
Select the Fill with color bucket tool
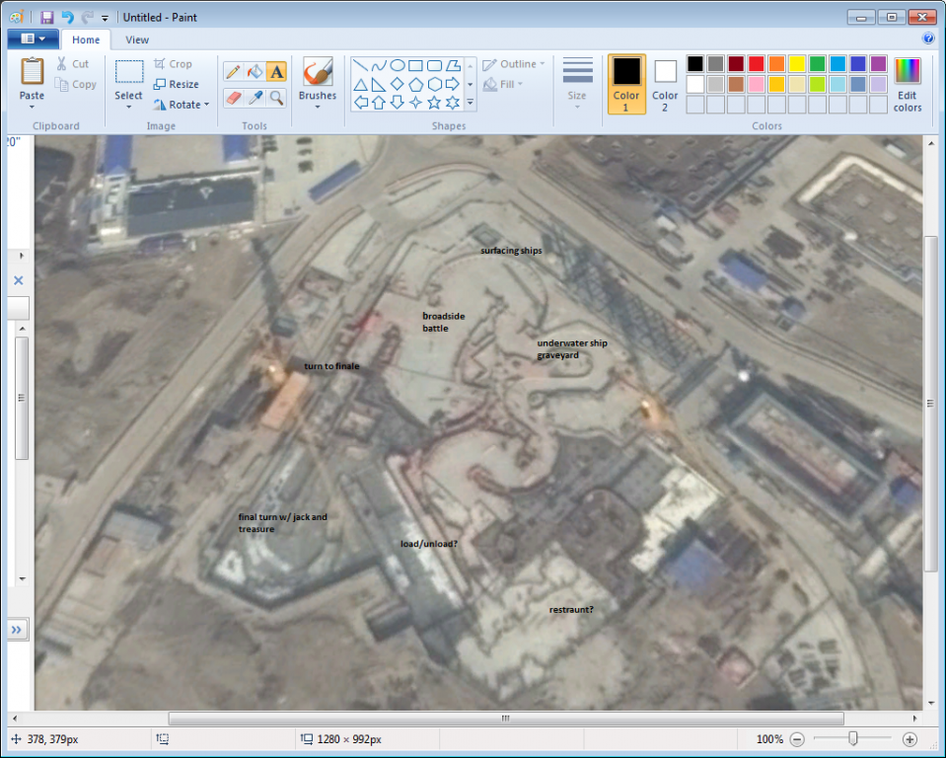[x=255, y=71]
